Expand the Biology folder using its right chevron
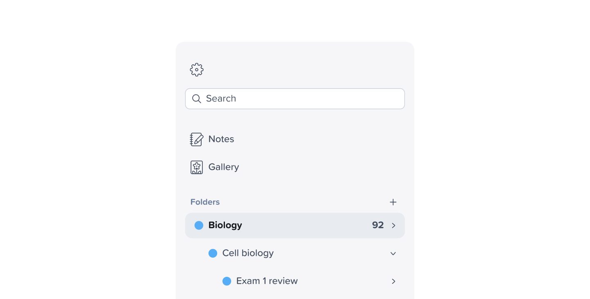This screenshot has height=299, width=590. click(393, 225)
